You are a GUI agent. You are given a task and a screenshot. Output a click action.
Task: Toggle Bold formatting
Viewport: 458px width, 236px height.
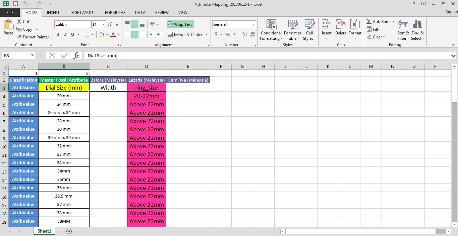tap(58, 34)
